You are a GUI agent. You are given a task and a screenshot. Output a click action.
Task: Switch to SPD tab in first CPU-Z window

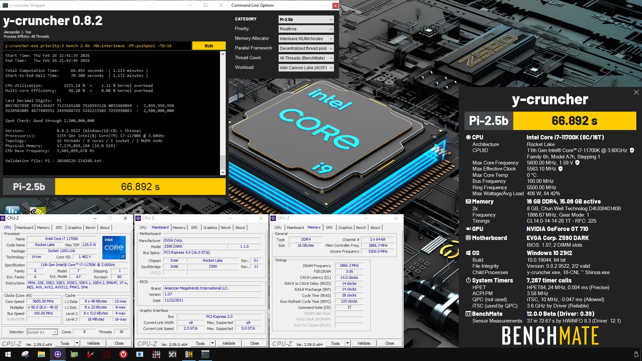point(59,228)
